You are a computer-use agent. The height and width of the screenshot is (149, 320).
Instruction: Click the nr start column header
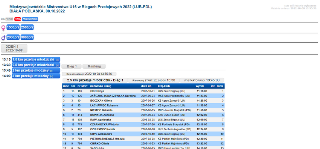tap(82, 86)
